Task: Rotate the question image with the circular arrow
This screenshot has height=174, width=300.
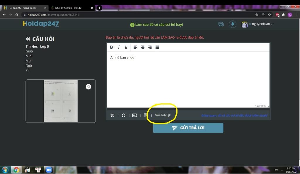Action: (x=88, y=87)
